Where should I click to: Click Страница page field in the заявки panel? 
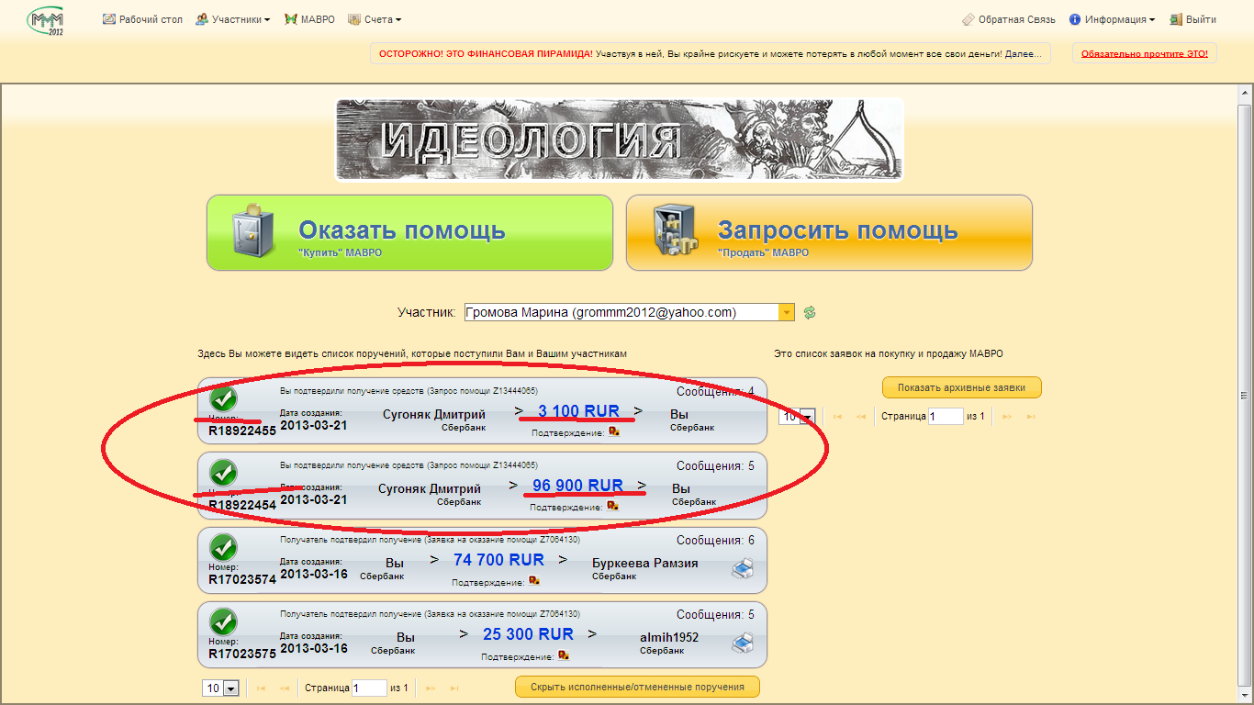click(946, 417)
